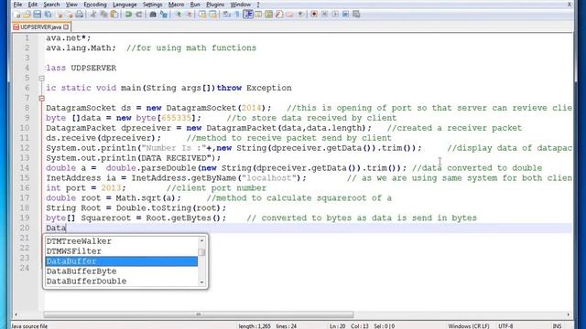
Task: Pick highlighted DataBuffer suggestion
Action: 122,261
